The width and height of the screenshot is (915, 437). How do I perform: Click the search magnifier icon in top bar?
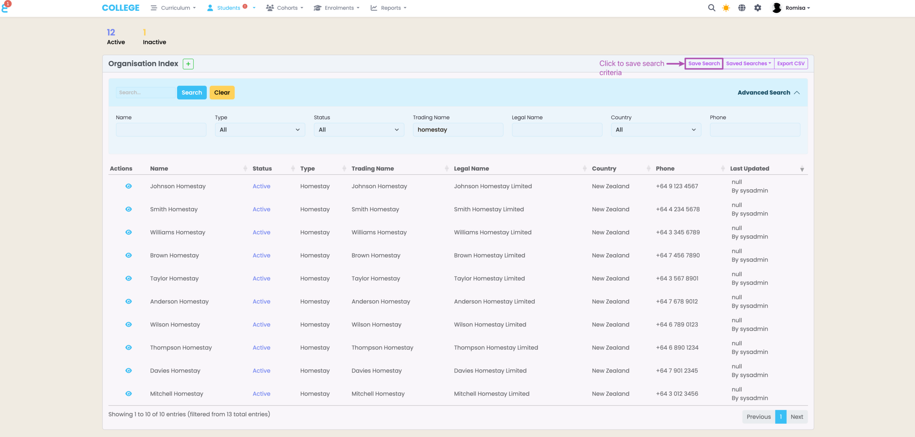click(711, 8)
